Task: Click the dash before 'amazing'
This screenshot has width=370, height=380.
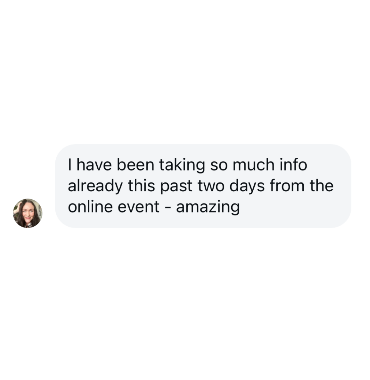Action: pos(168,208)
